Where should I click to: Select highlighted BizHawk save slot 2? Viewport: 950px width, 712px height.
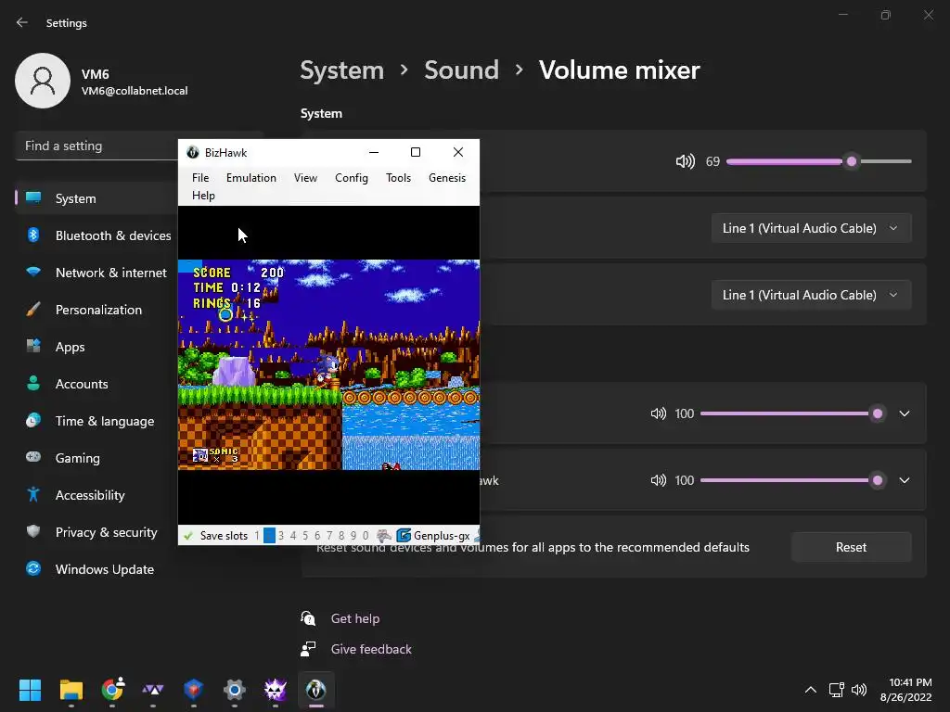click(269, 536)
